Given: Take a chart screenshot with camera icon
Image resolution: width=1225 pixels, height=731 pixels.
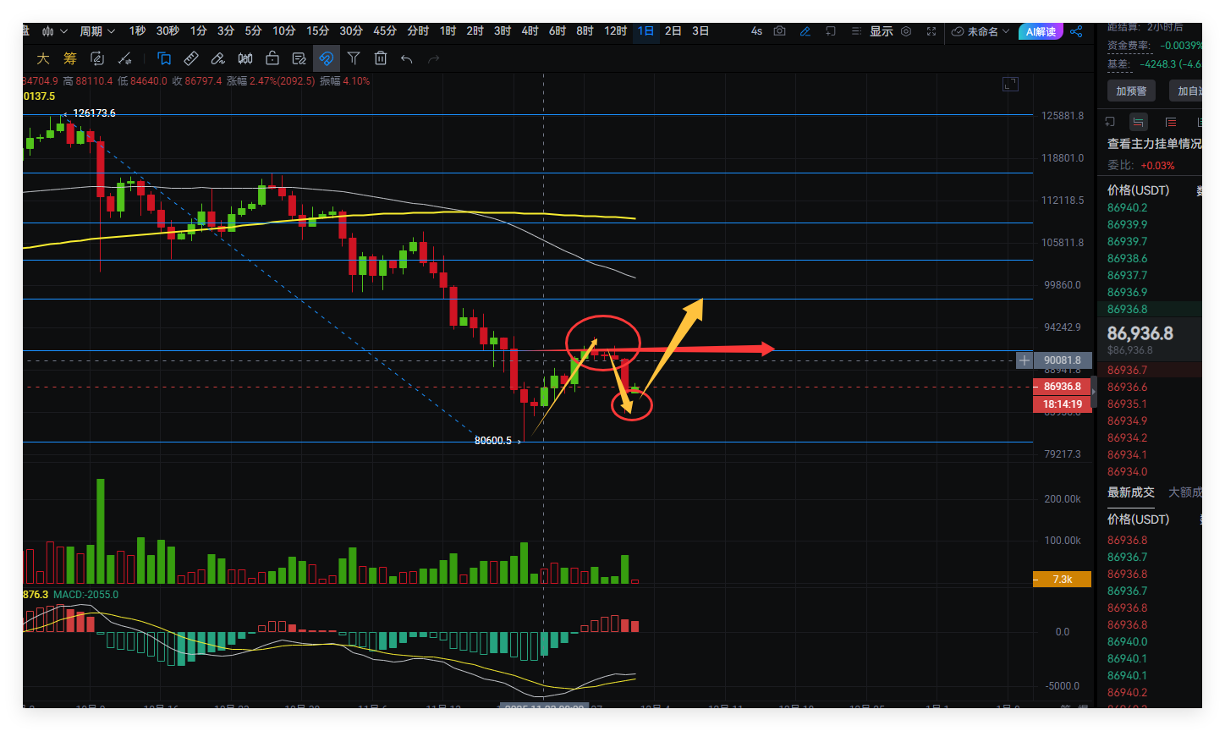Looking at the screenshot, I should pos(780,31).
